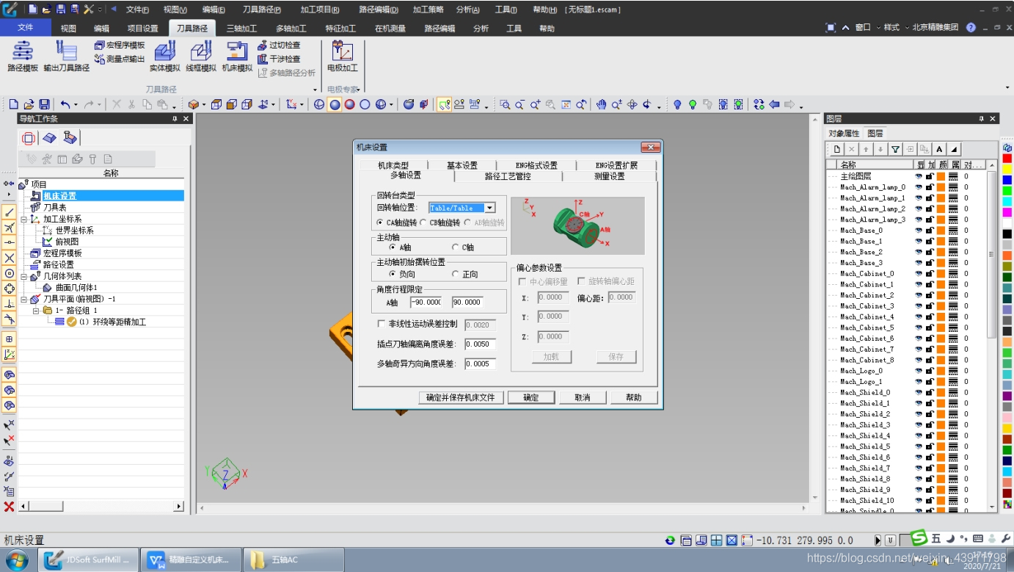1014x572 pixels.
Task: Collapse the 几何体列表 tree node
Action: pyautogui.click(x=23, y=276)
